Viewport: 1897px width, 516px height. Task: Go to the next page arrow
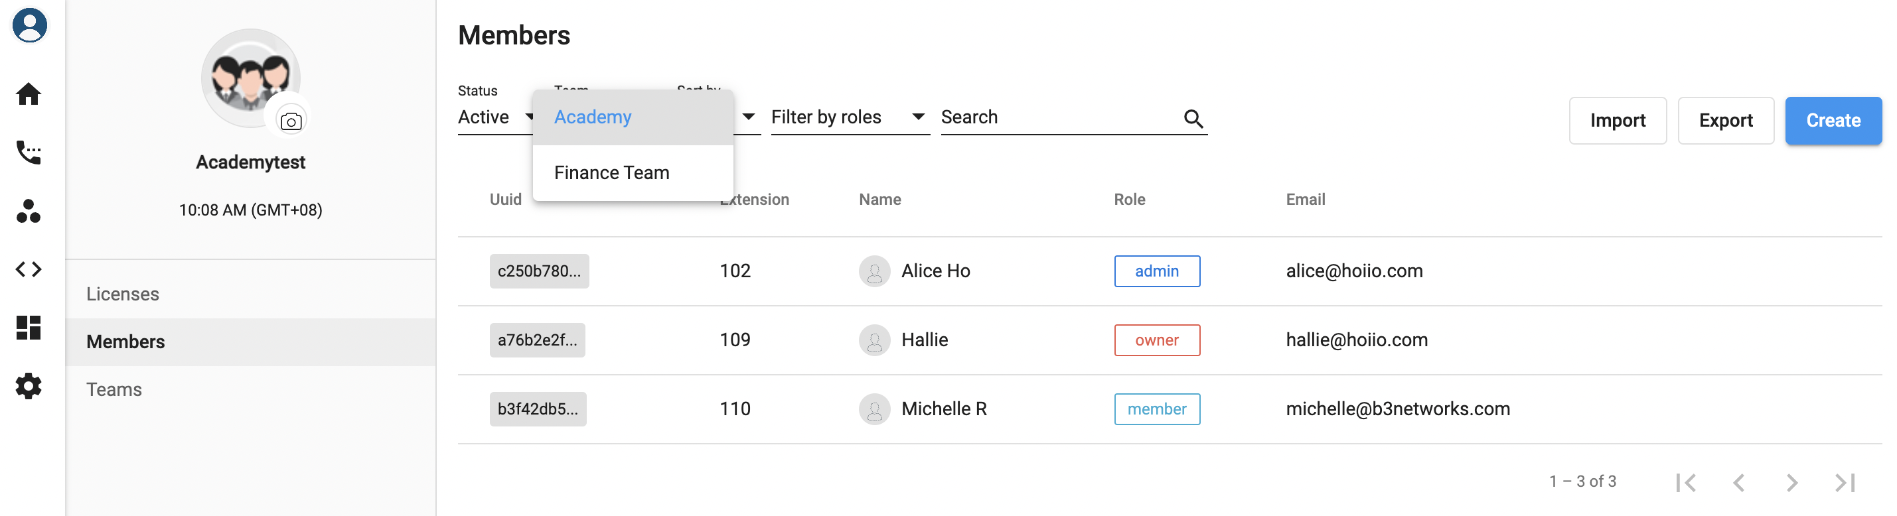tap(1791, 482)
